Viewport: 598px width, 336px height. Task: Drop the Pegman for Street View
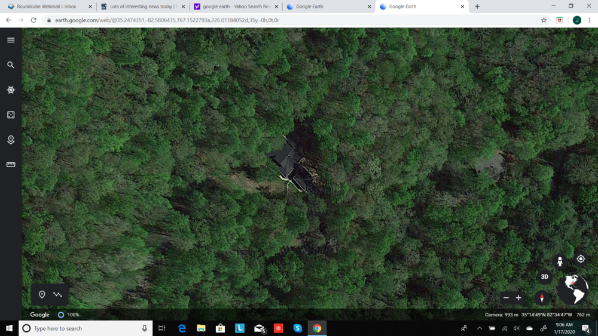point(560,261)
